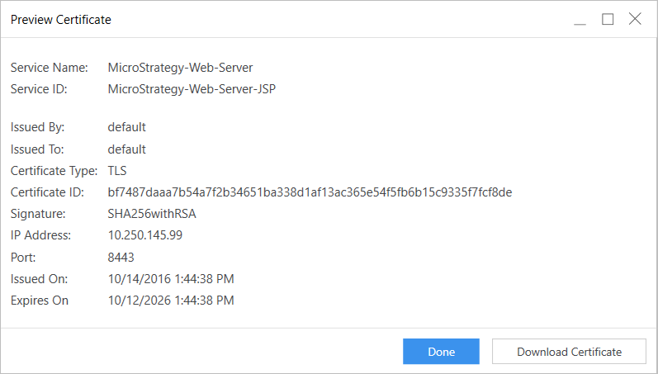
Task: Minimize the Preview Certificate window
Action: (x=580, y=19)
